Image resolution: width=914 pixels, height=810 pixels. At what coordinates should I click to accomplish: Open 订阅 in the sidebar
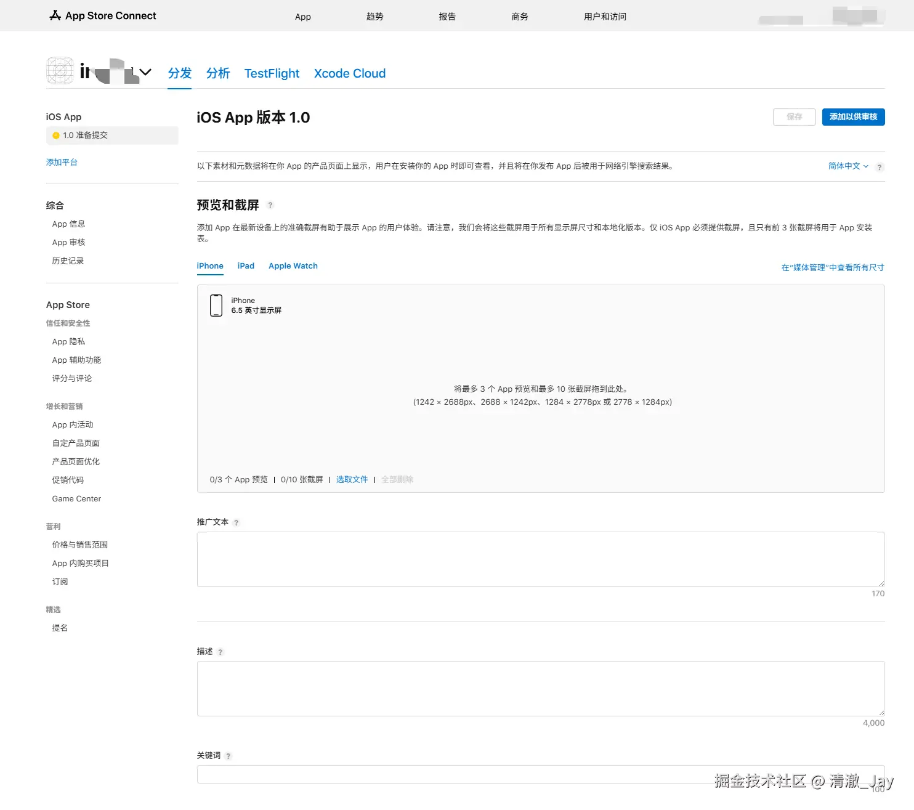60,582
